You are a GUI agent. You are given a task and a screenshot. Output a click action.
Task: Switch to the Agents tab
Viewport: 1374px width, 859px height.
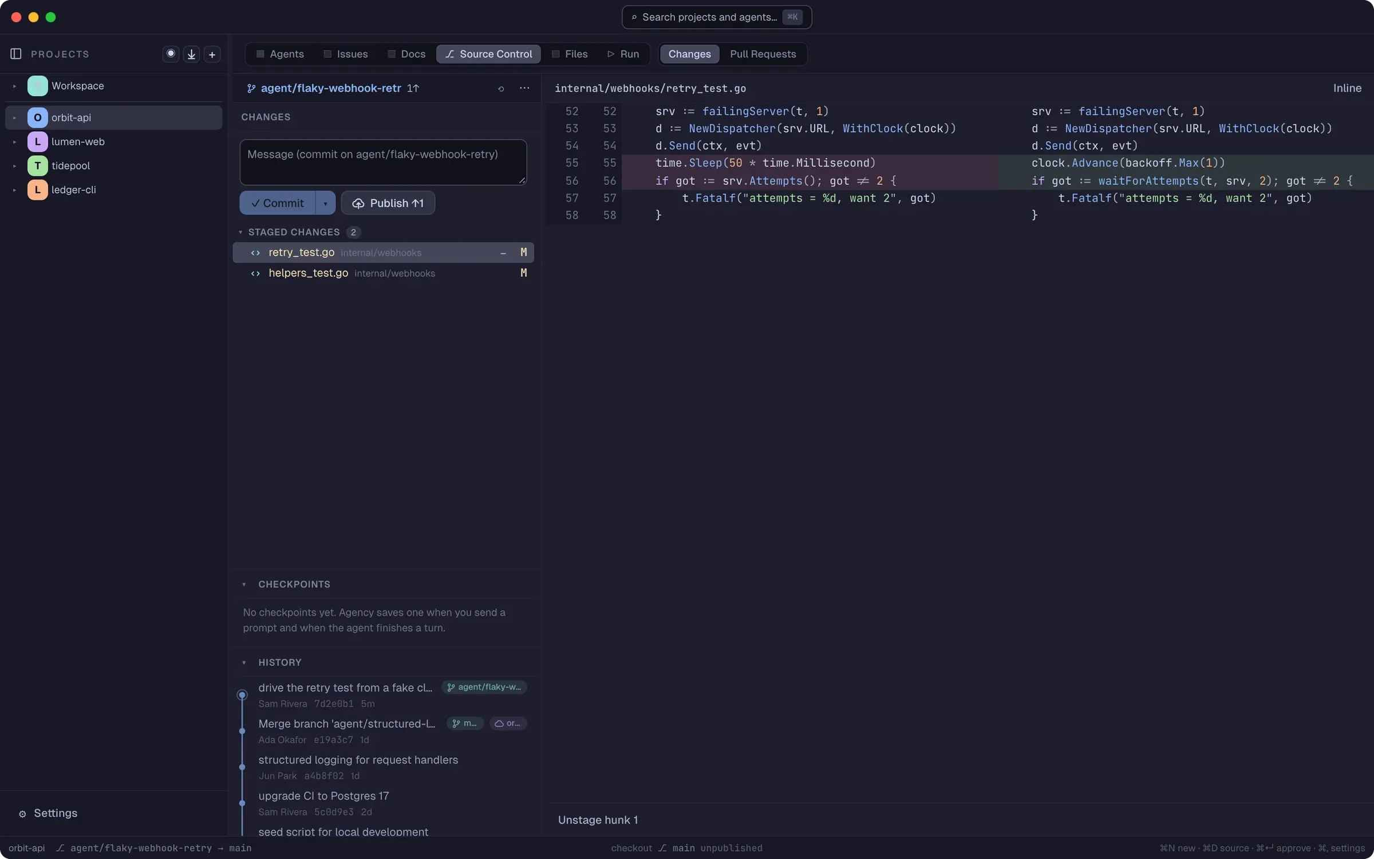[x=280, y=54]
